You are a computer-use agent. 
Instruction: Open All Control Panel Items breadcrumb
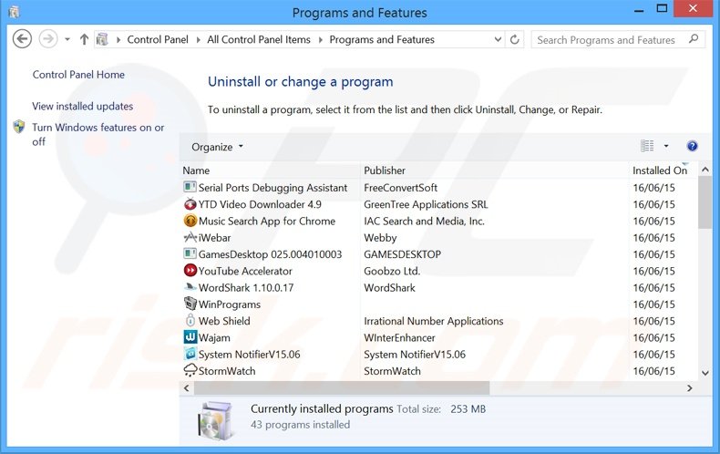(x=259, y=39)
